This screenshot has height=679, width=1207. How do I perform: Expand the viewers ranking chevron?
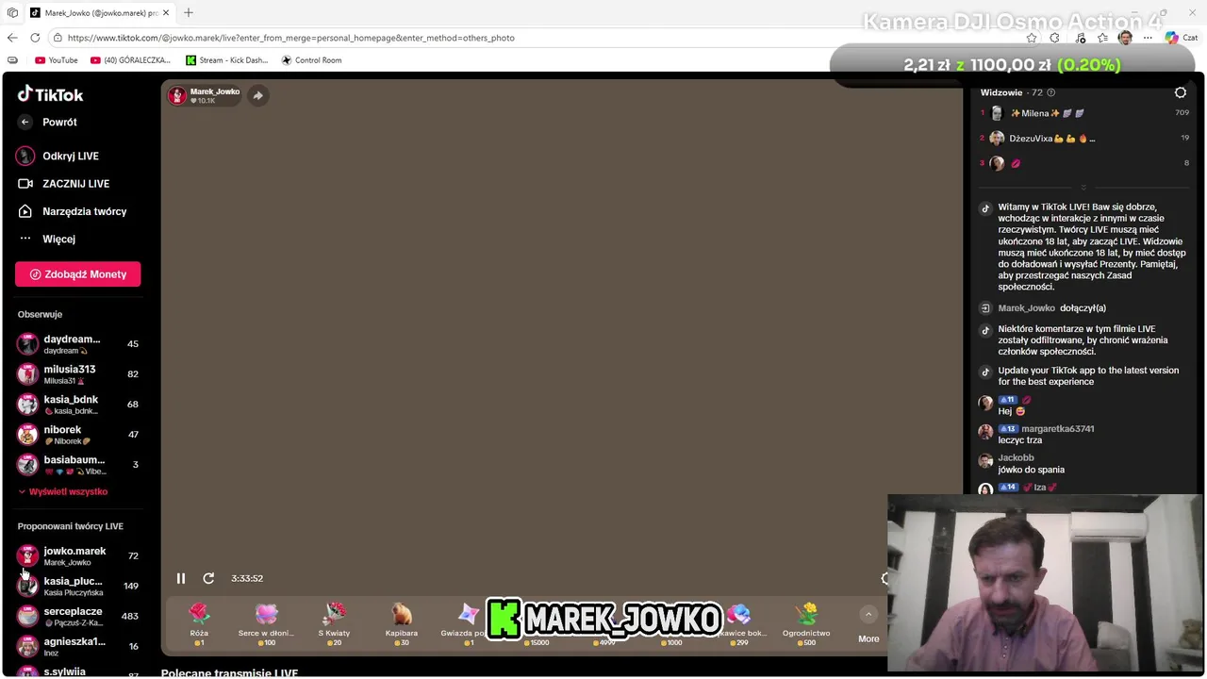point(1083,188)
